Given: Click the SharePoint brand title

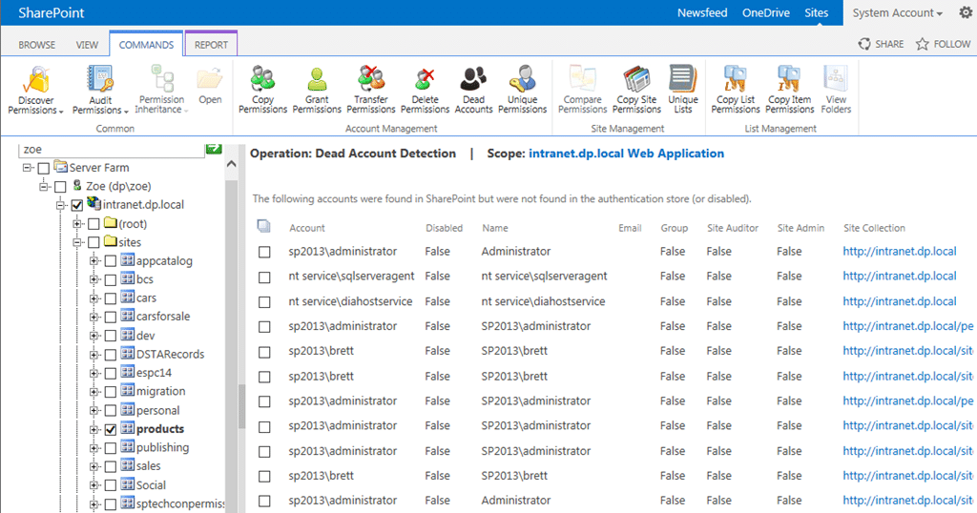Looking at the screenshot, I should (52, 12).
